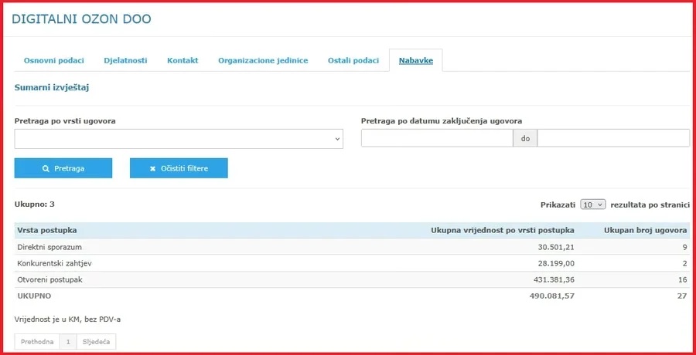
Task: Switch to the Osnovni podaci tab
Action: point(53,61)
